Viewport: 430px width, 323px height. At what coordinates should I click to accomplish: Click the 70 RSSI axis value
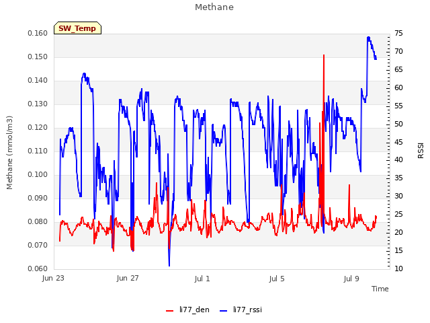click(x=398, y=51)
